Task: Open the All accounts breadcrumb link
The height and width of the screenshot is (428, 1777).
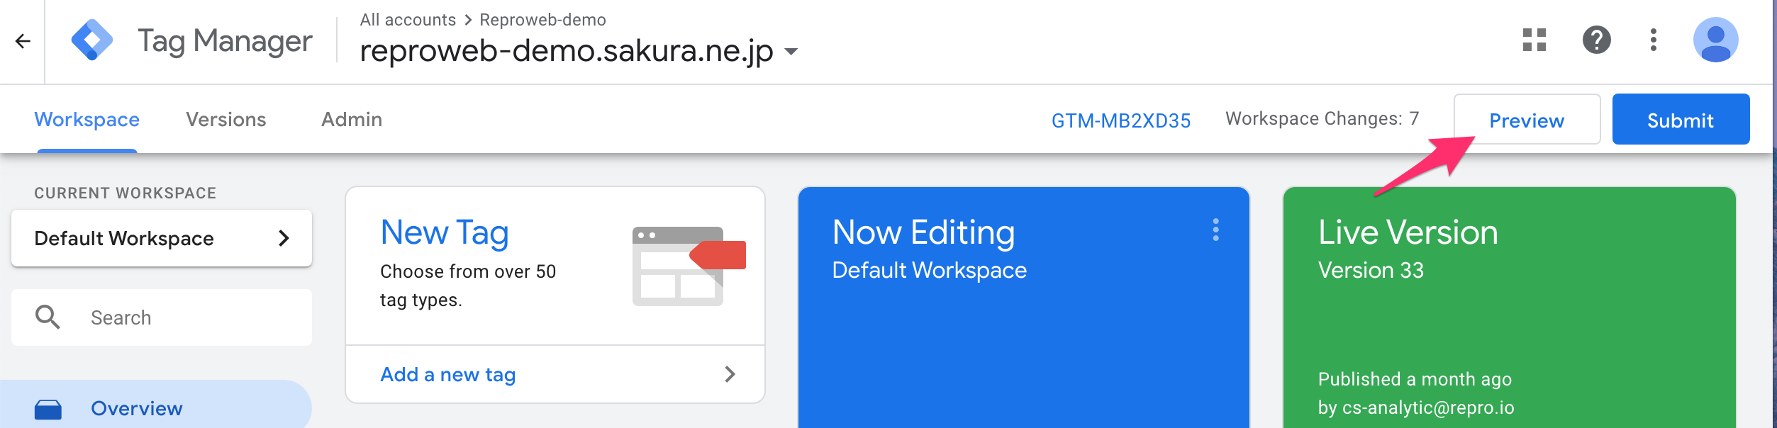Action: (x=408, y=20)
